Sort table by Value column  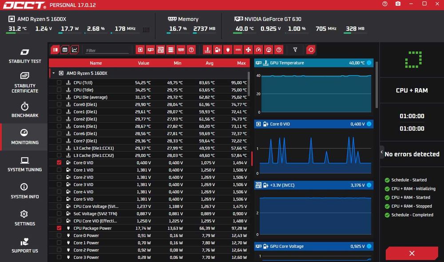click(x=143, y=63)
